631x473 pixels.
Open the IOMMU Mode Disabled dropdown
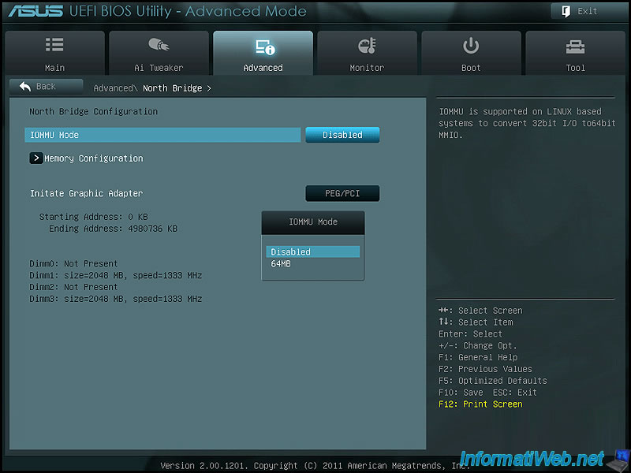pyautogui.click(x=342, y=135)
